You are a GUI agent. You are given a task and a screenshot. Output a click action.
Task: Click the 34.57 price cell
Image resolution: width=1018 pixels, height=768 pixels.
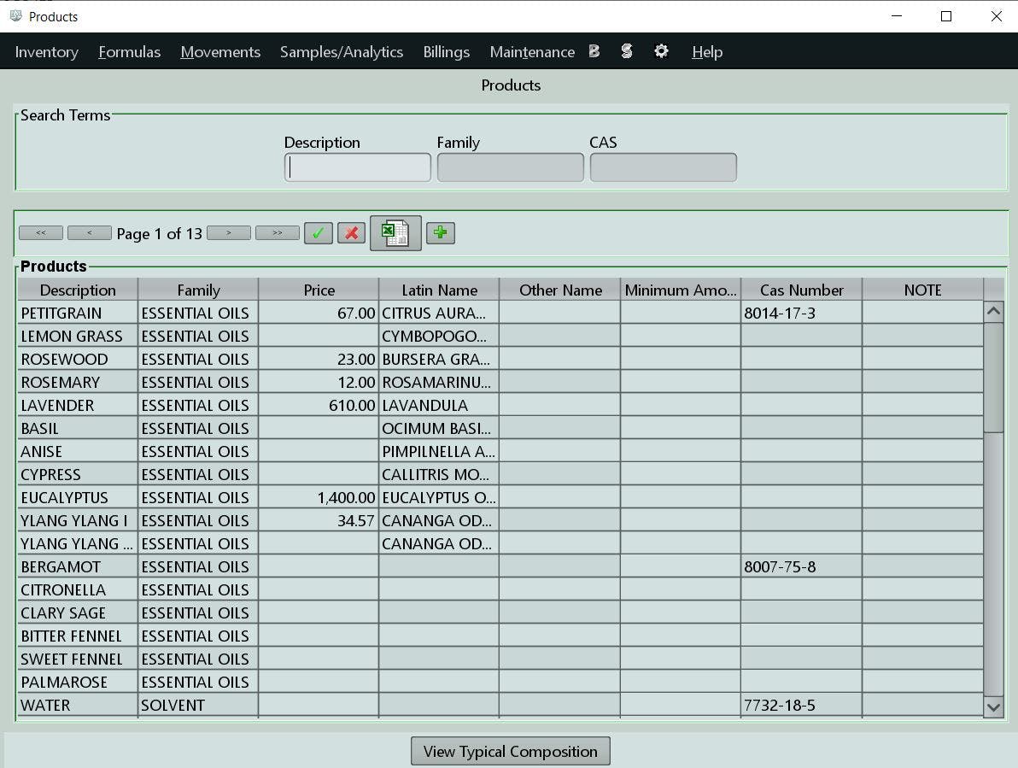coord(319,520)
